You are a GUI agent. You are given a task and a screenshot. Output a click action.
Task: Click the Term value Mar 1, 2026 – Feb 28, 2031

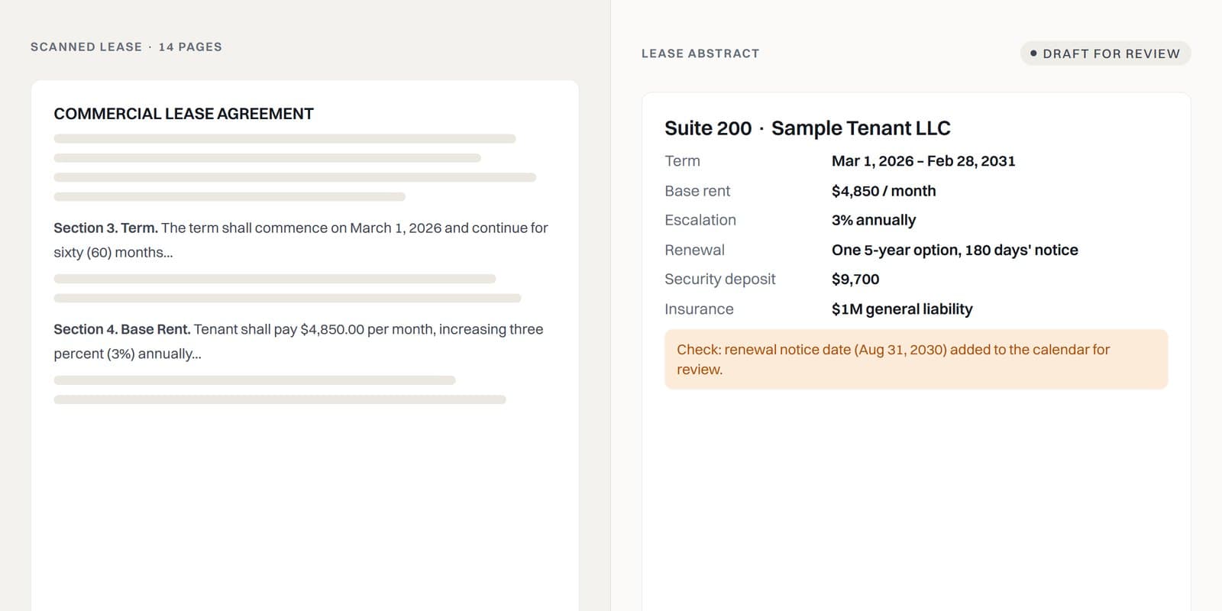pyautogui.click(x=923, y=161)
